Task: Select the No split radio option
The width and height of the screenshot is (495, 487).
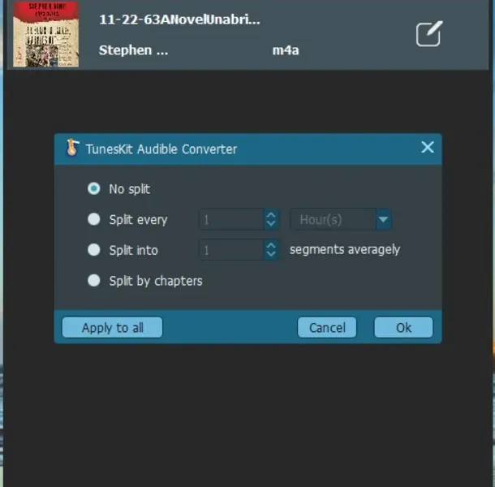Action: tap(94, 188)
